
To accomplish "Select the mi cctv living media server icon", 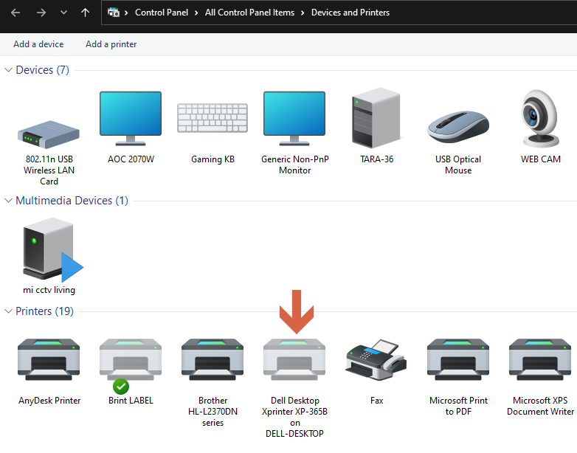I will [52, 250].
